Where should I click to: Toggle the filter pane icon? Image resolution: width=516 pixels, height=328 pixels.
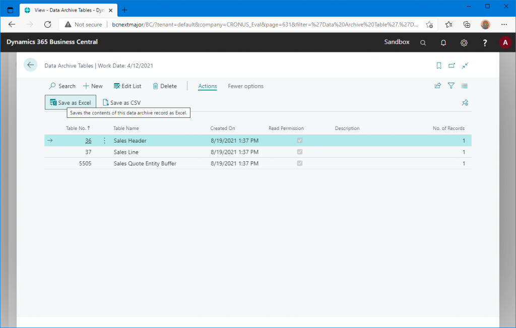451,86
